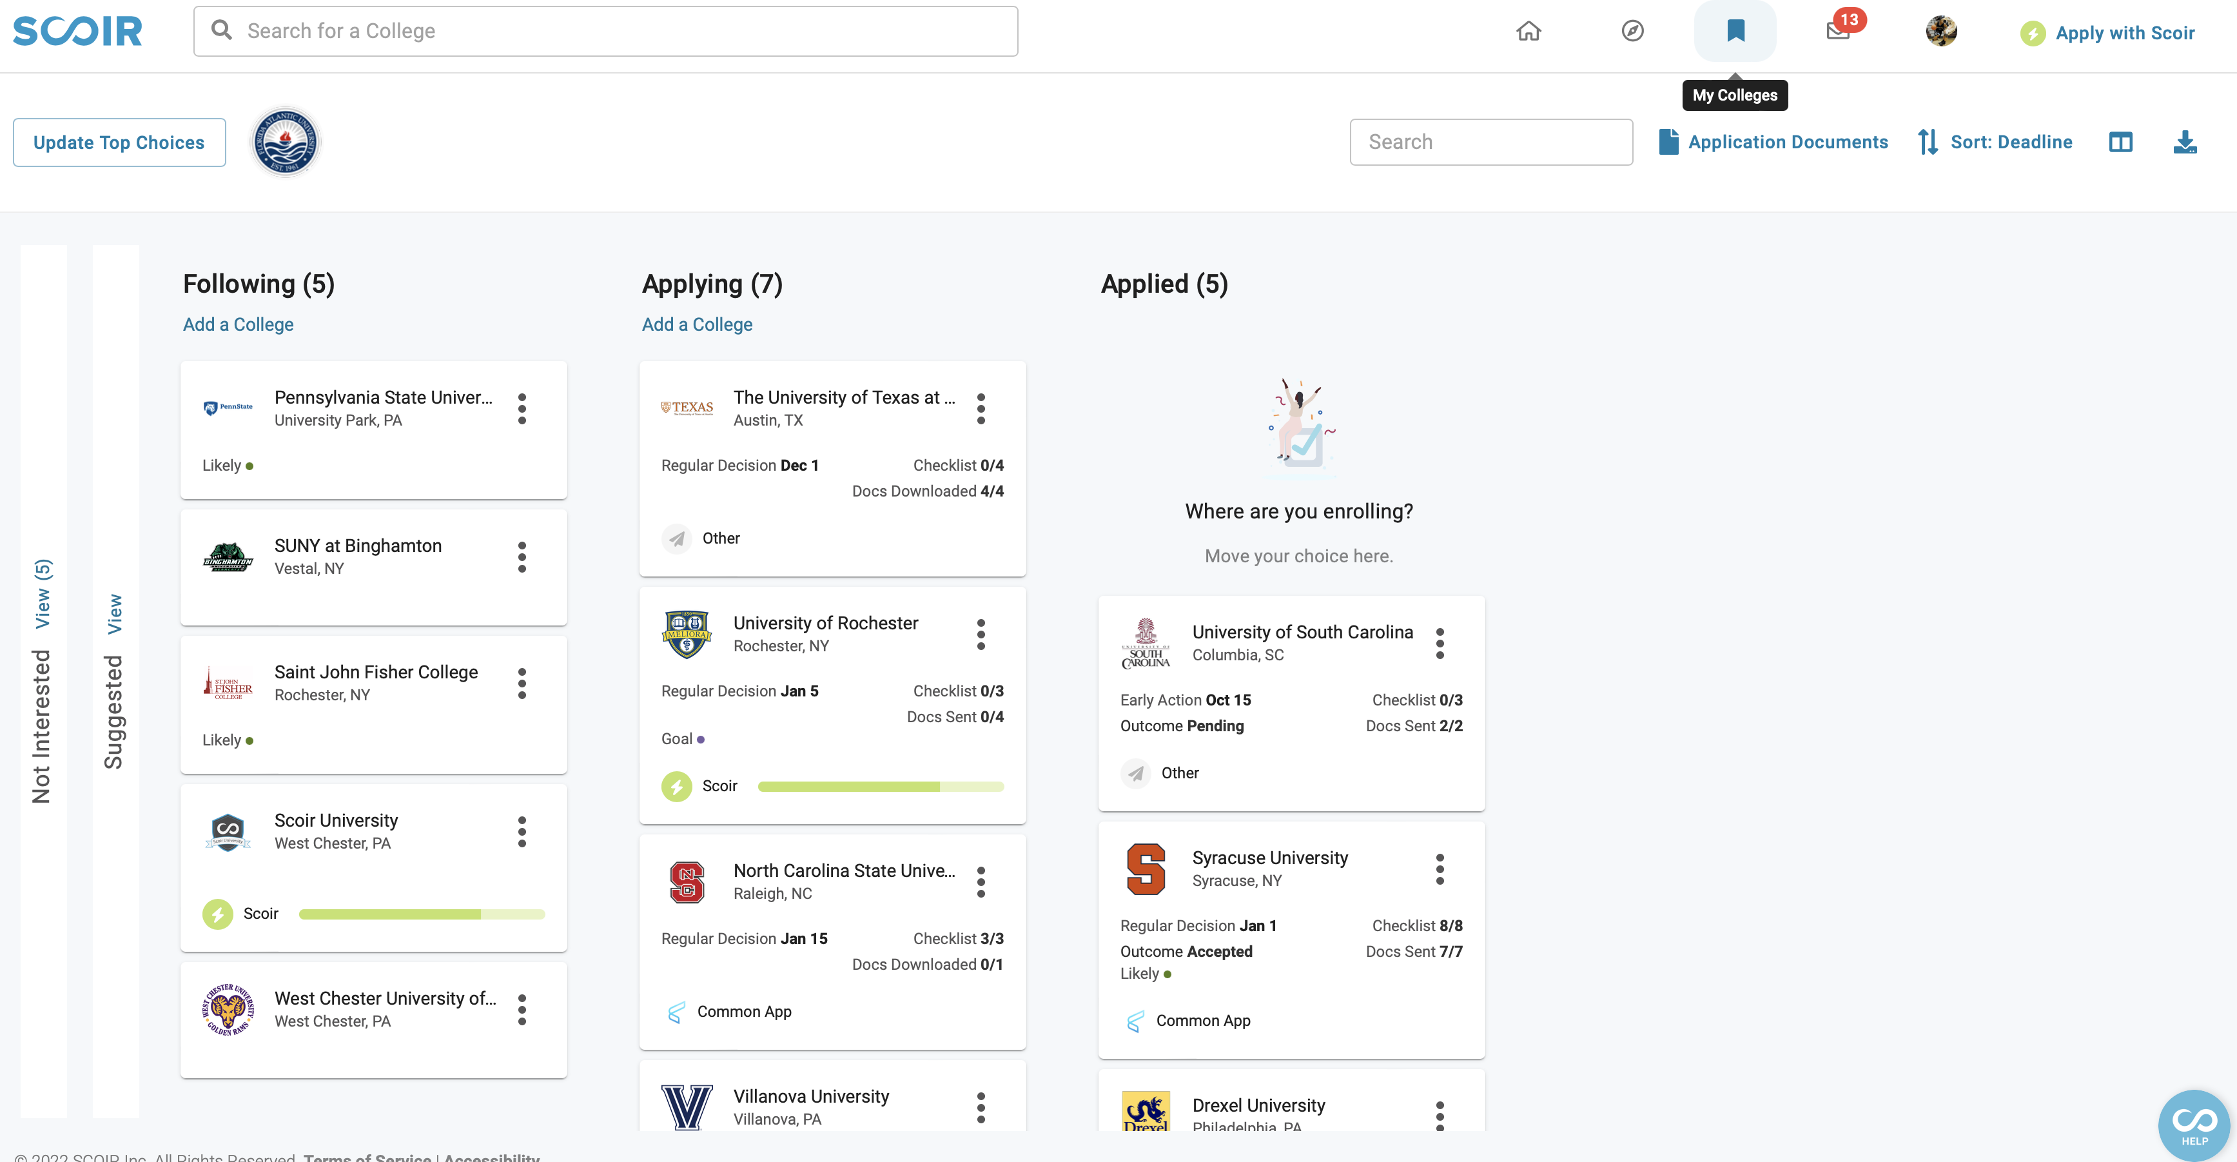Click the Syracuse S logo
Image resolution: width=2237 pixels, height=1162 pixels.
click(1146, 869)
